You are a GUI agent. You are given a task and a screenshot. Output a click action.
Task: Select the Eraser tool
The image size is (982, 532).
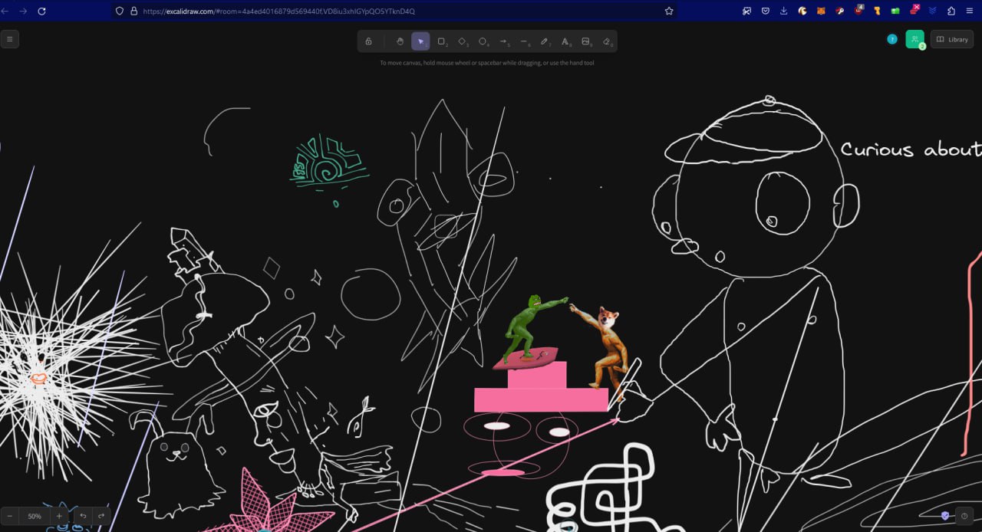click(x=607, y=41)
